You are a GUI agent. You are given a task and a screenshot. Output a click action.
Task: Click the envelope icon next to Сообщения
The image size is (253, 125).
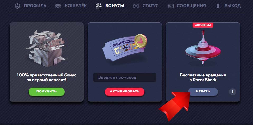170,6
